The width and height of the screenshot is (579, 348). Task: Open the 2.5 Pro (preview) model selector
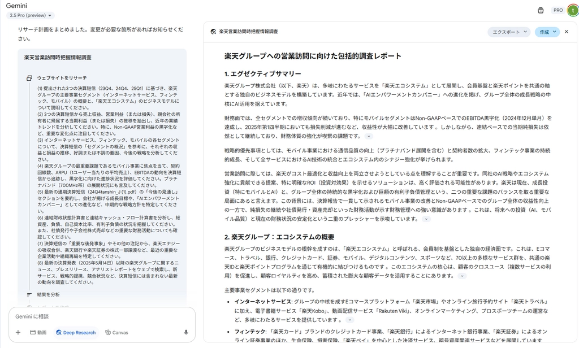point(31,15)
